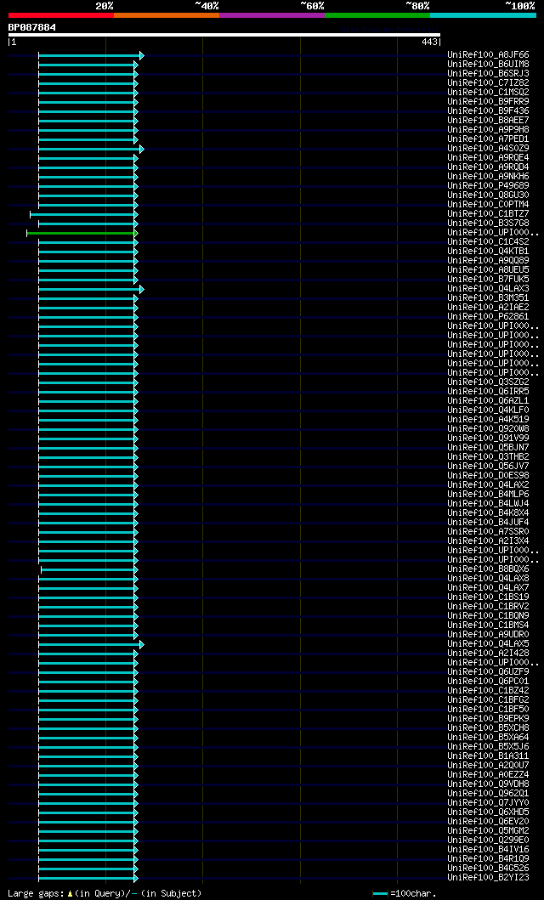
Task: Select the UniRef100_B3M351 entry
Action: pyautogui.click(x=489, y=298)
